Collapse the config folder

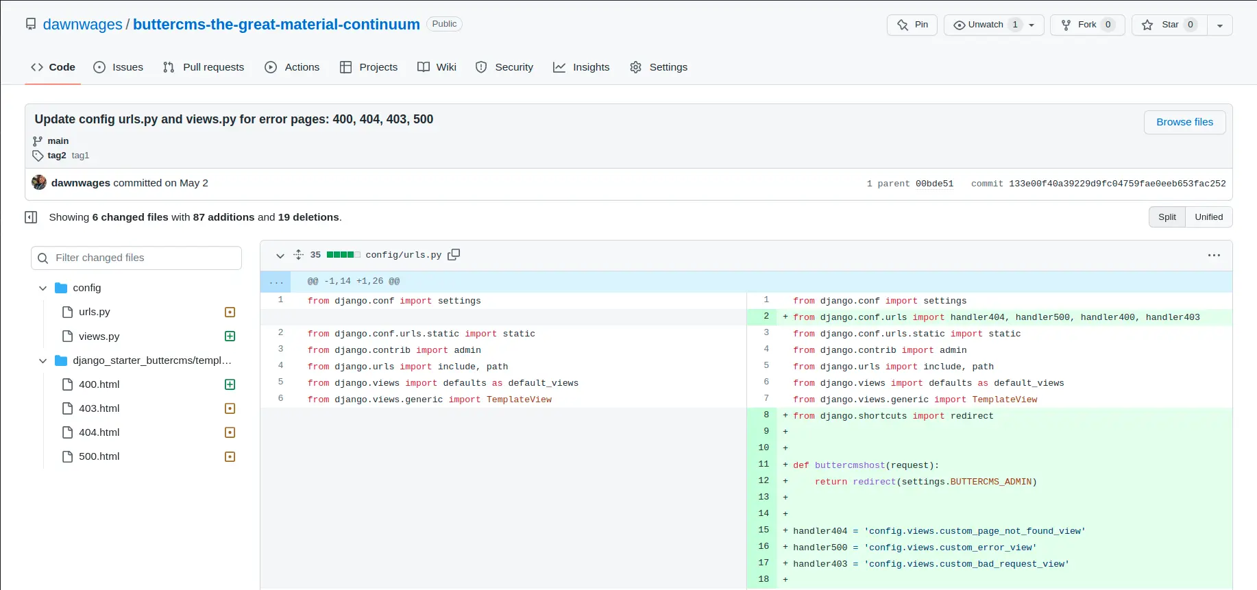point(42,288)
